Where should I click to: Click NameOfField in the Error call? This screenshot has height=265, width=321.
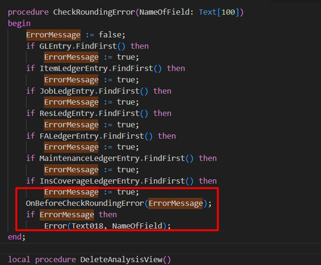click(x=137, y=226)
